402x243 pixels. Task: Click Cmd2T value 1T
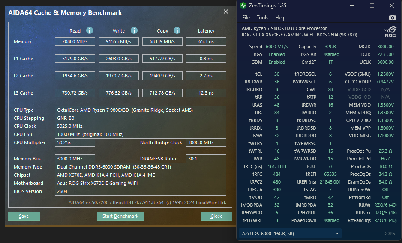coord(330,62)
